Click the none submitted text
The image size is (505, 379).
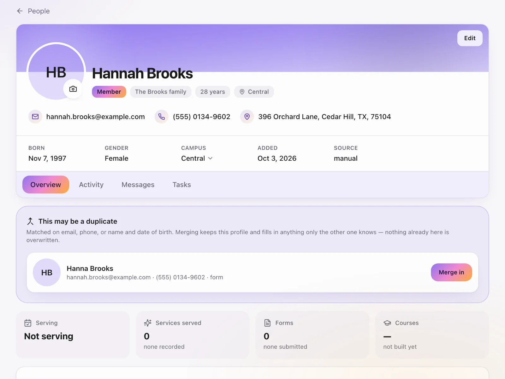coord(285,347)
